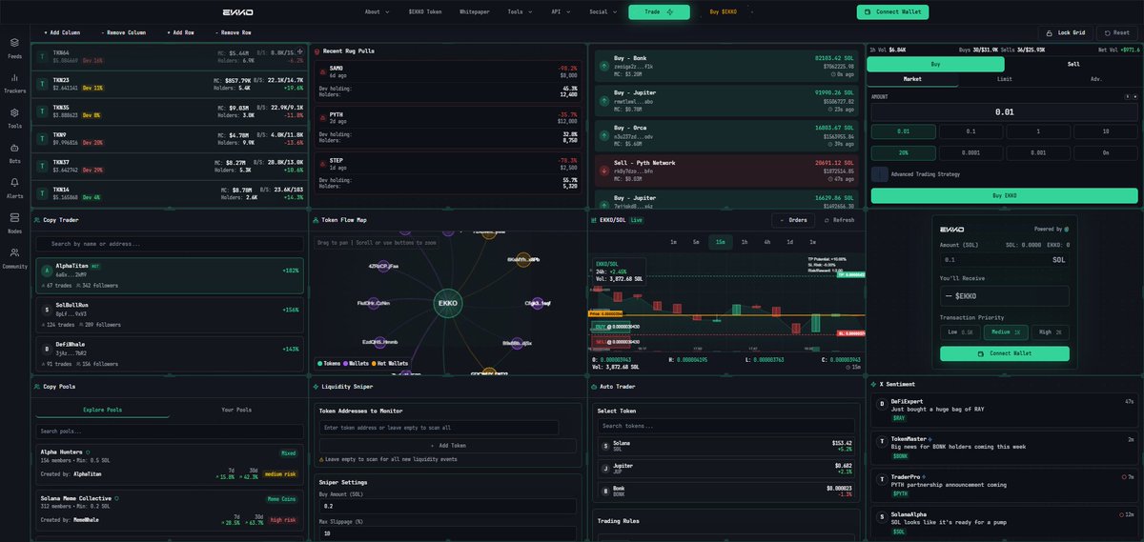The width and height of the screenshot is (1144, 542).
Task: Click the up-arrow icon on Buy - Orca
Action: coord(603,136)
